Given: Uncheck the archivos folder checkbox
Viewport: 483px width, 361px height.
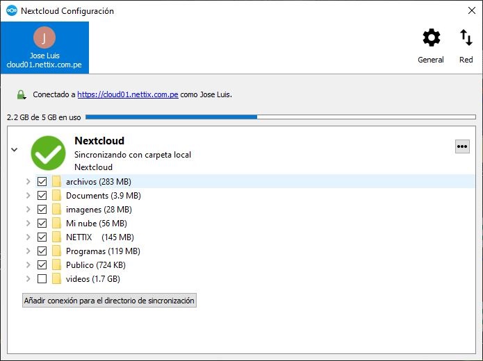Looking at the screenshot, I should (x=42, y=182).
